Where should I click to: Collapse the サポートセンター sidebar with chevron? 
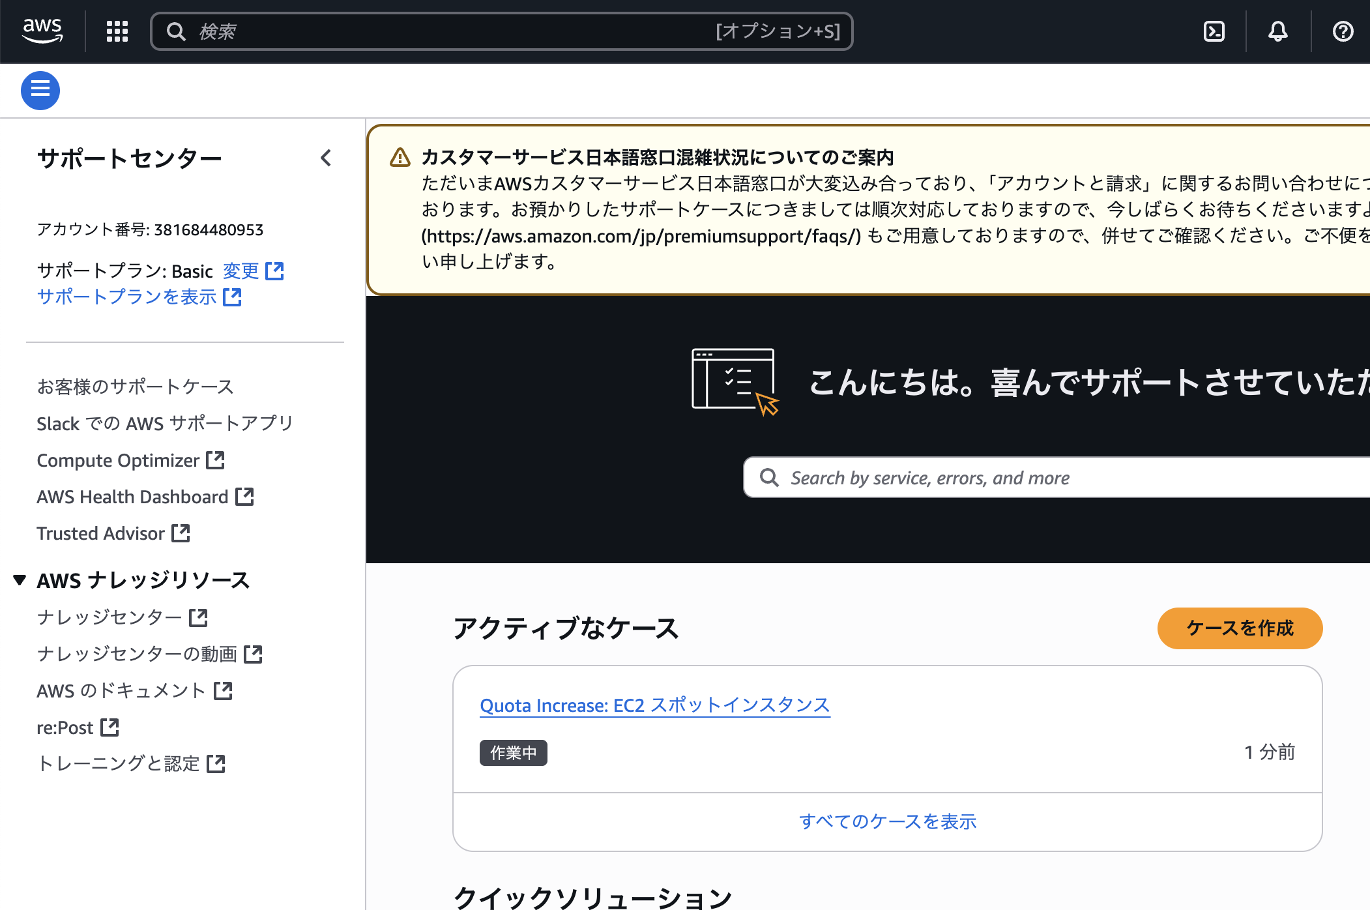pyautogui.click(x=326, y=158)
